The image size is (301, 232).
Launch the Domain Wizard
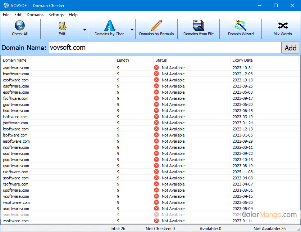[x=241, y=26]
